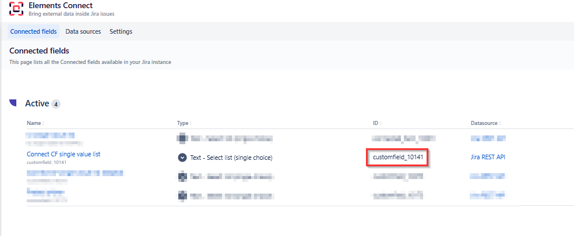Open the Data sources tab
574x236 pixels.
pos(83,31)
